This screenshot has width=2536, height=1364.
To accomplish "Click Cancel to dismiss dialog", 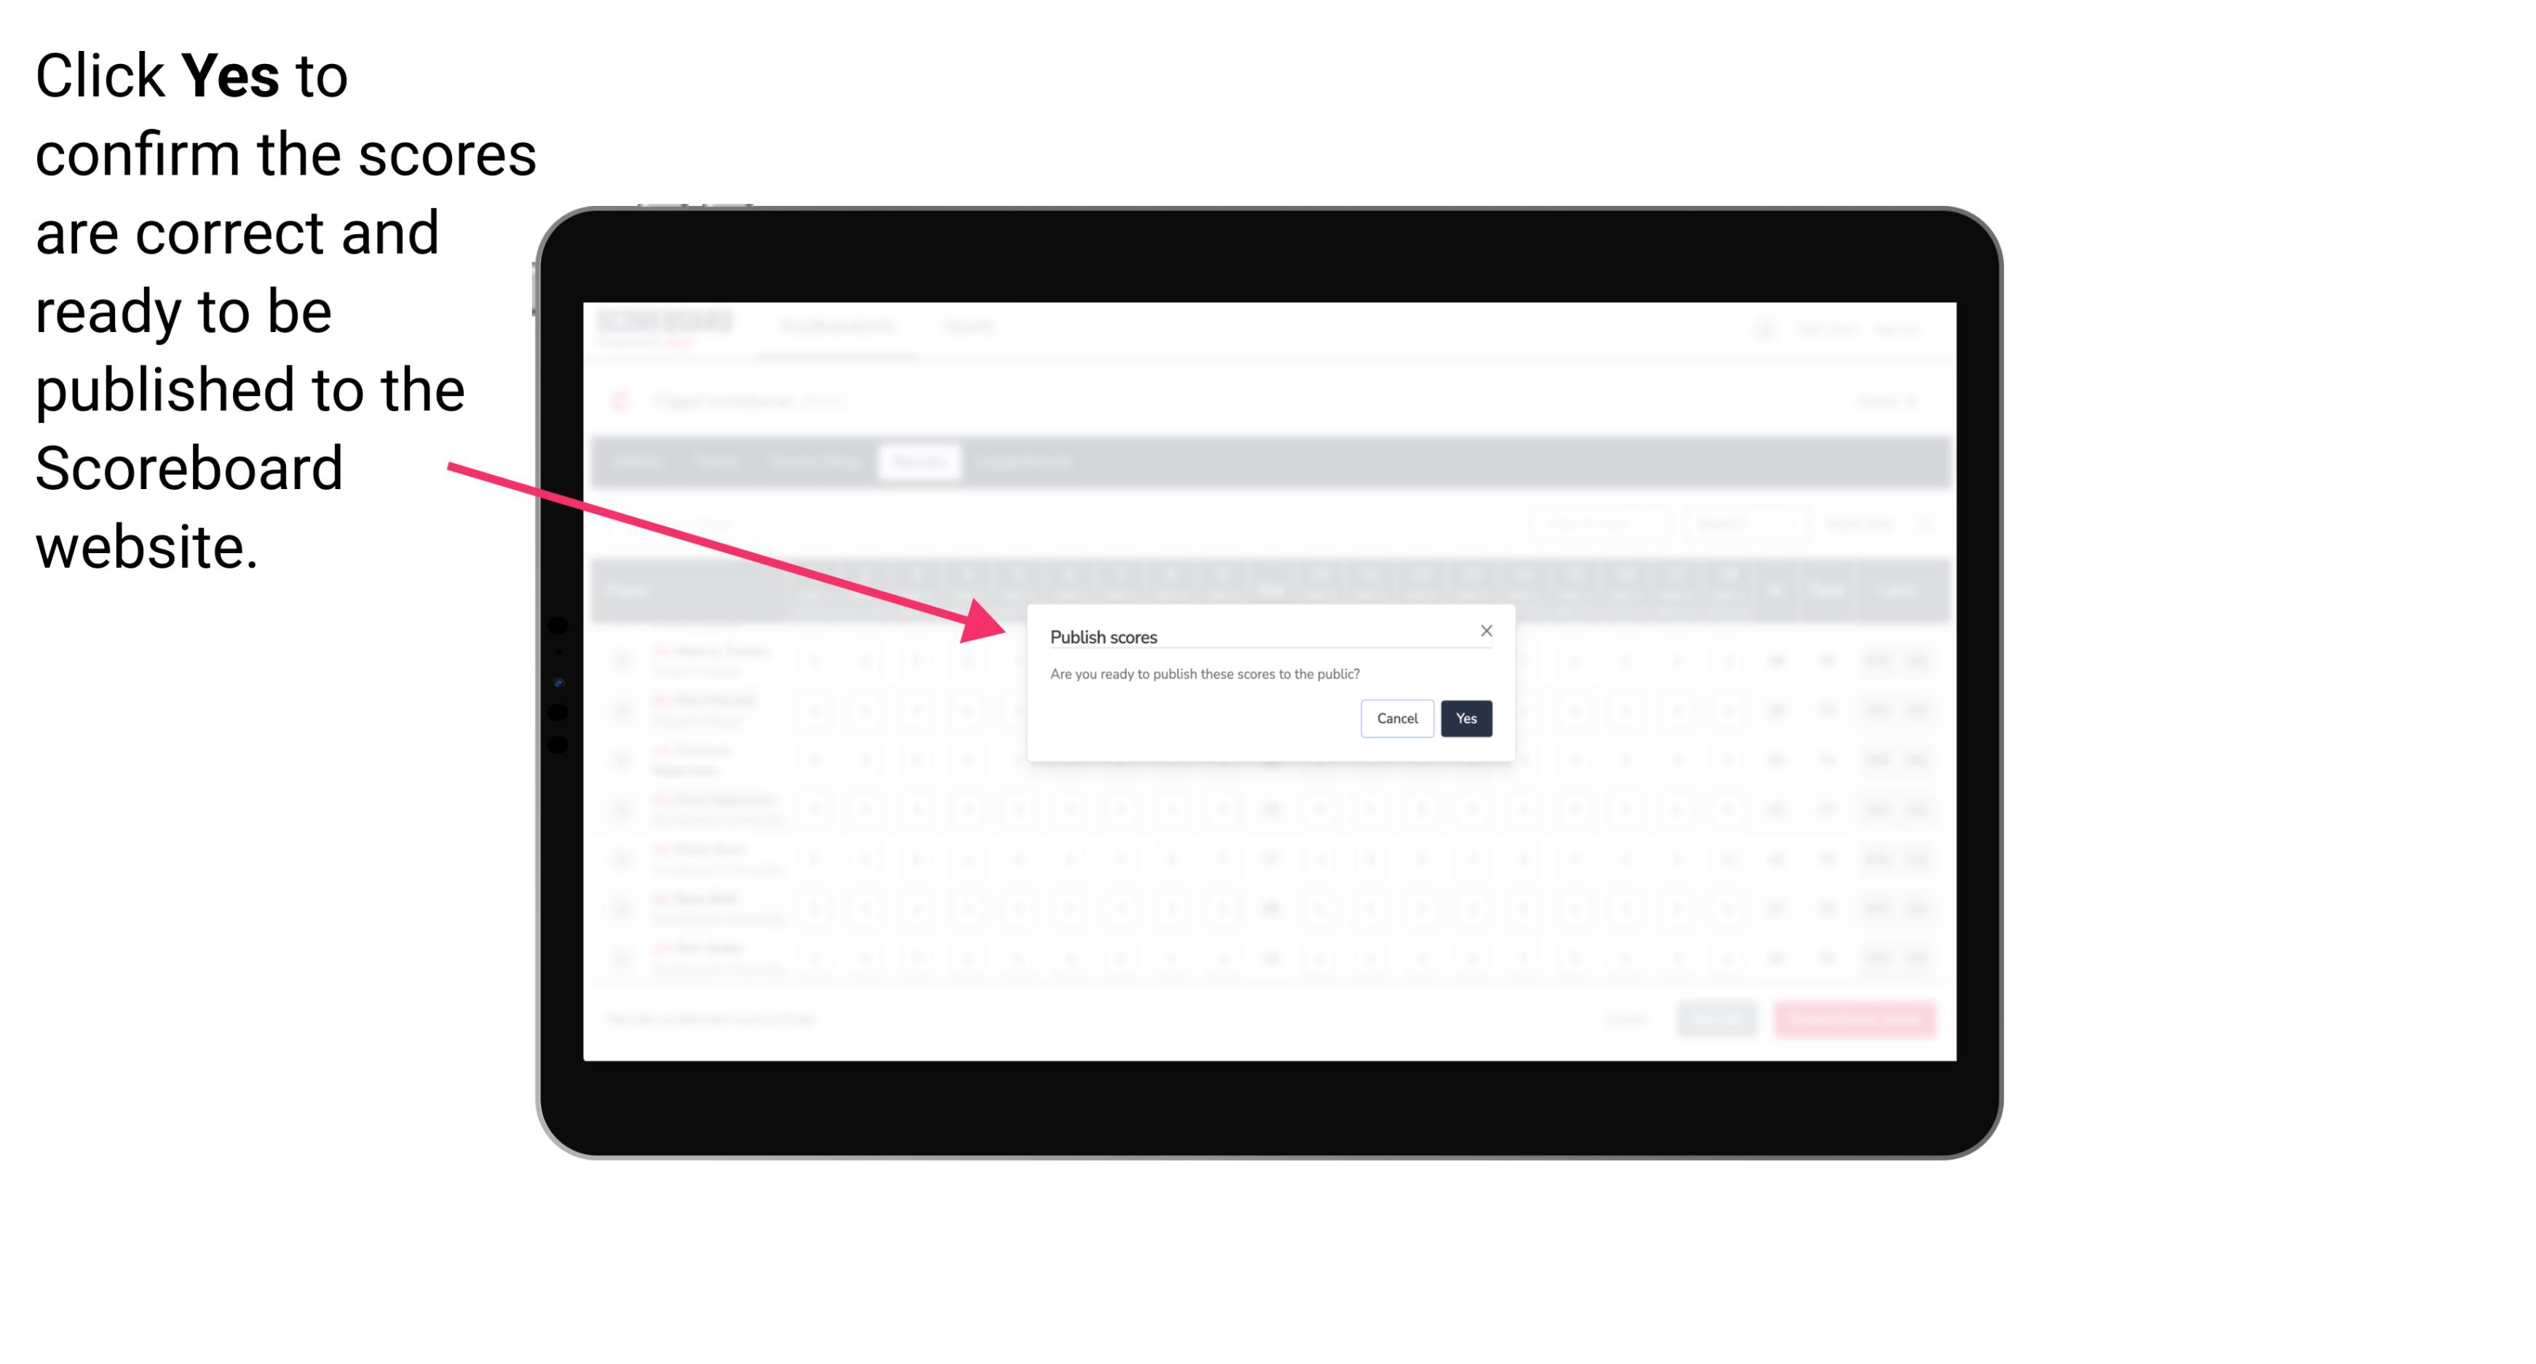I will [x=1398, y=717].
